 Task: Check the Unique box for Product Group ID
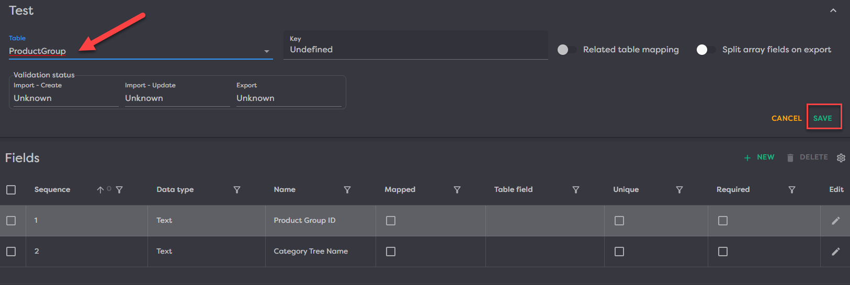619,221
